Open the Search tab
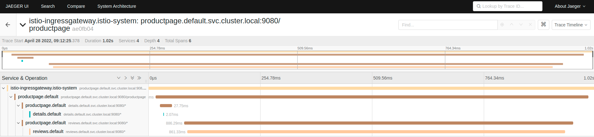Screen dimensions: 594x137 pyautogui.click(x=48, y=6)
